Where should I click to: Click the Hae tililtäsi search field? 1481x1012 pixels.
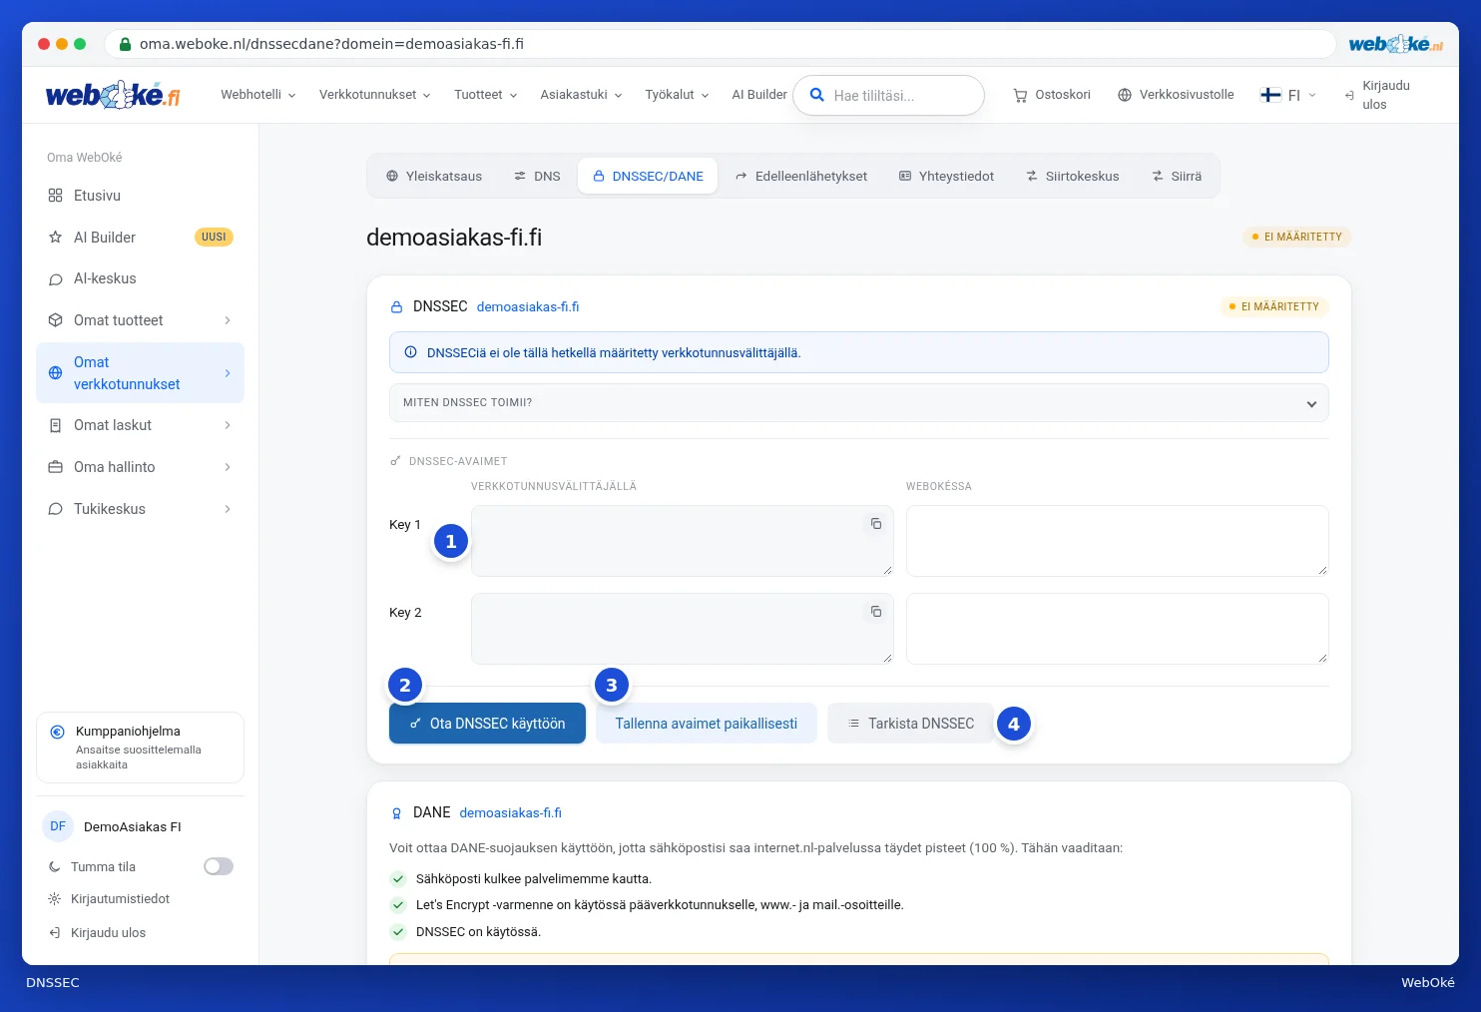888,95
